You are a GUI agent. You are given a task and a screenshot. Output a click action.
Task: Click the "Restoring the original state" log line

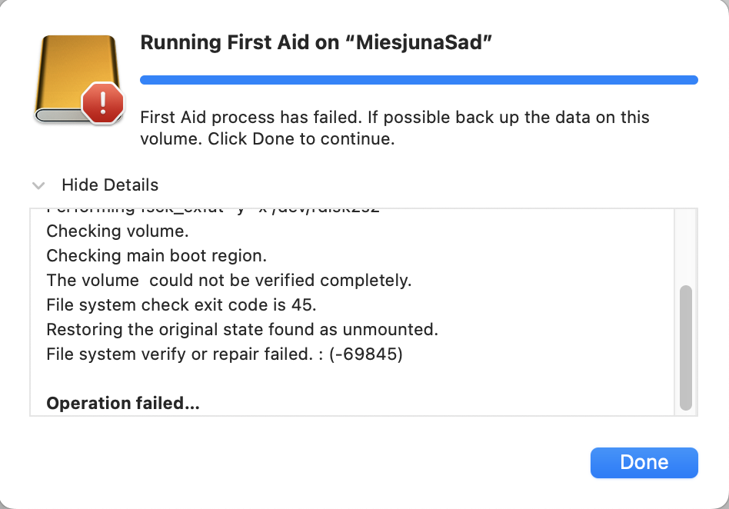point(241,330)
